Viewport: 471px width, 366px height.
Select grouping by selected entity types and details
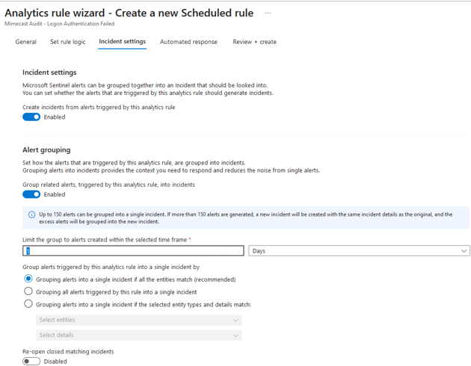coord(28,304)
